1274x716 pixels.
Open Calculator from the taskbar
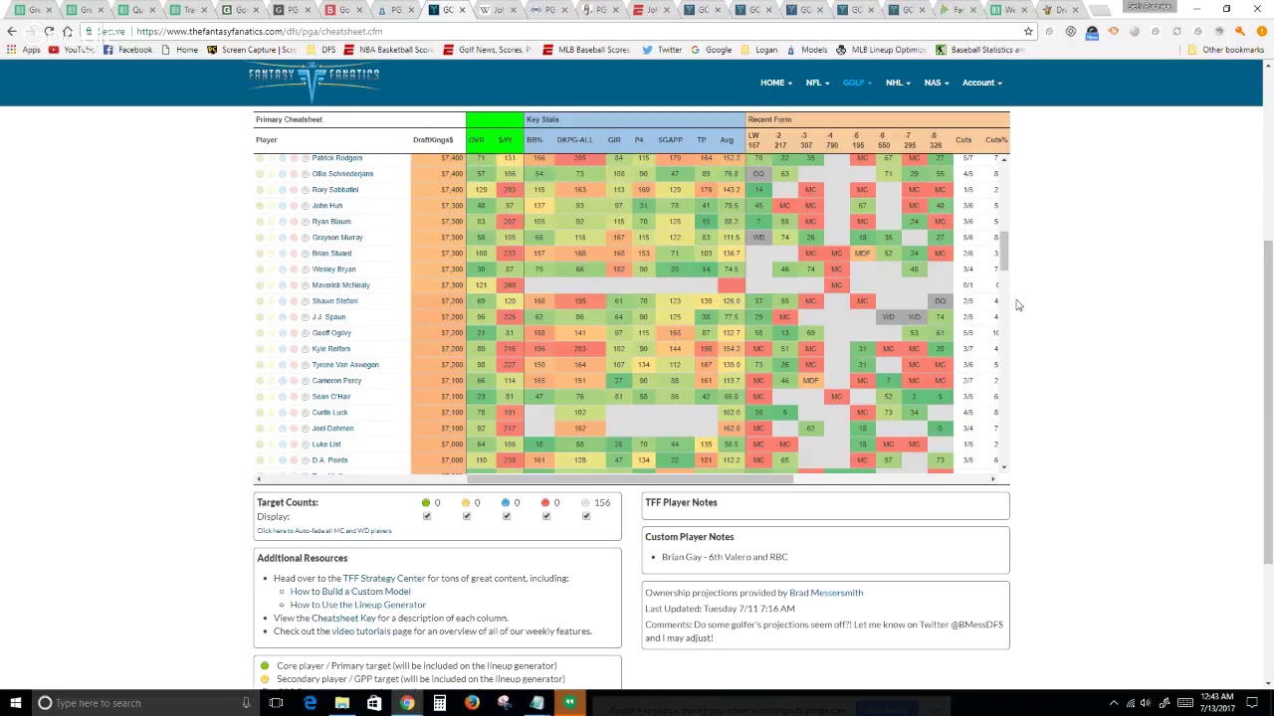439,703
